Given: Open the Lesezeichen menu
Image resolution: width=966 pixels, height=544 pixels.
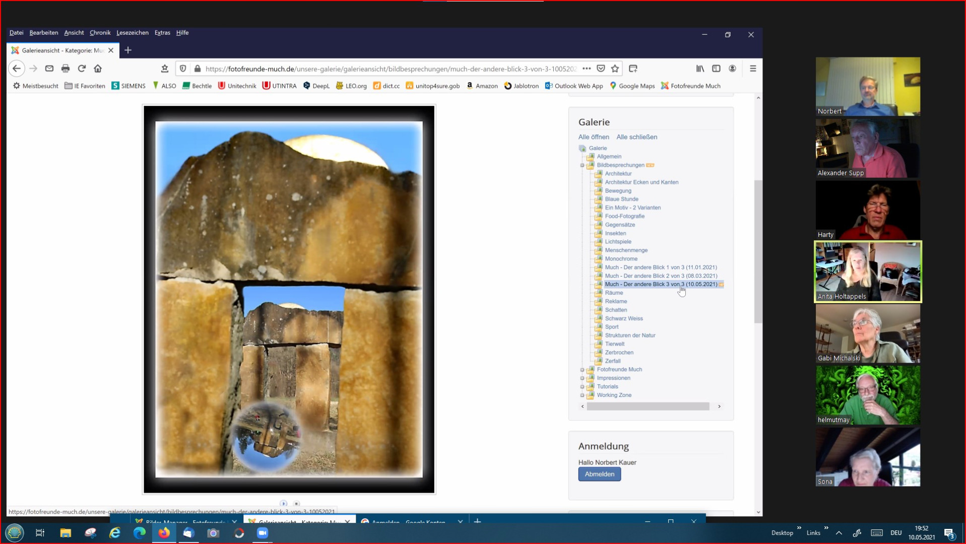Looking at the screenshot, I should tap(132, 33).
